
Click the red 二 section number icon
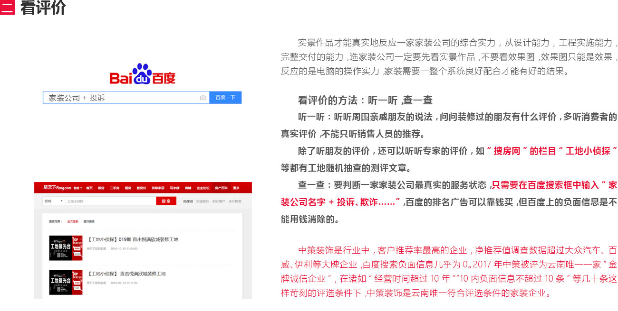(x=7, y=8)
